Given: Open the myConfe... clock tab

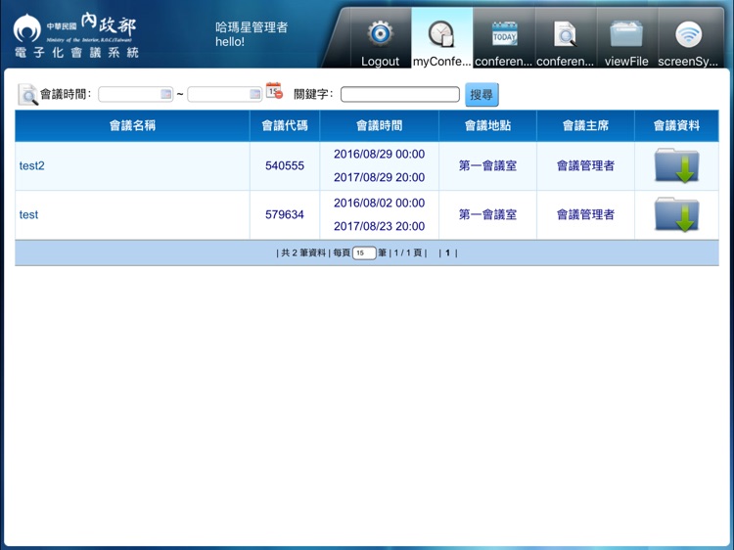Looking at the screenshot, I should coord(441,38).
